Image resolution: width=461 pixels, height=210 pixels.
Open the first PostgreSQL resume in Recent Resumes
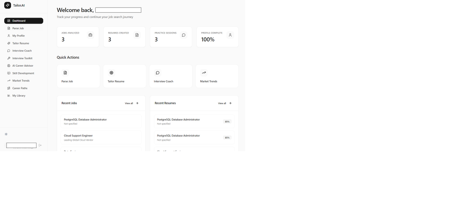pyautogui.click(x=194, y=121)
